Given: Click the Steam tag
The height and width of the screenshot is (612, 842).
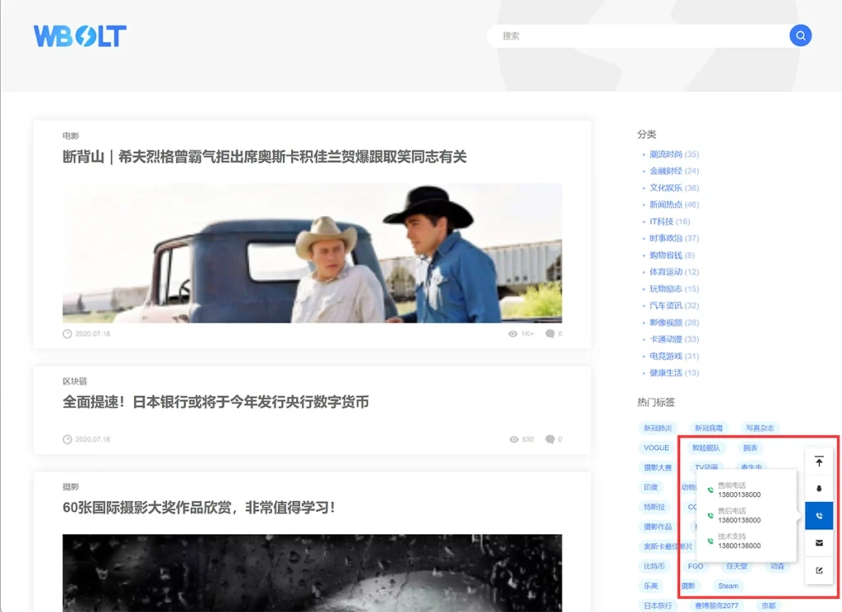Looking at the screenshot, I should [728, 586].
